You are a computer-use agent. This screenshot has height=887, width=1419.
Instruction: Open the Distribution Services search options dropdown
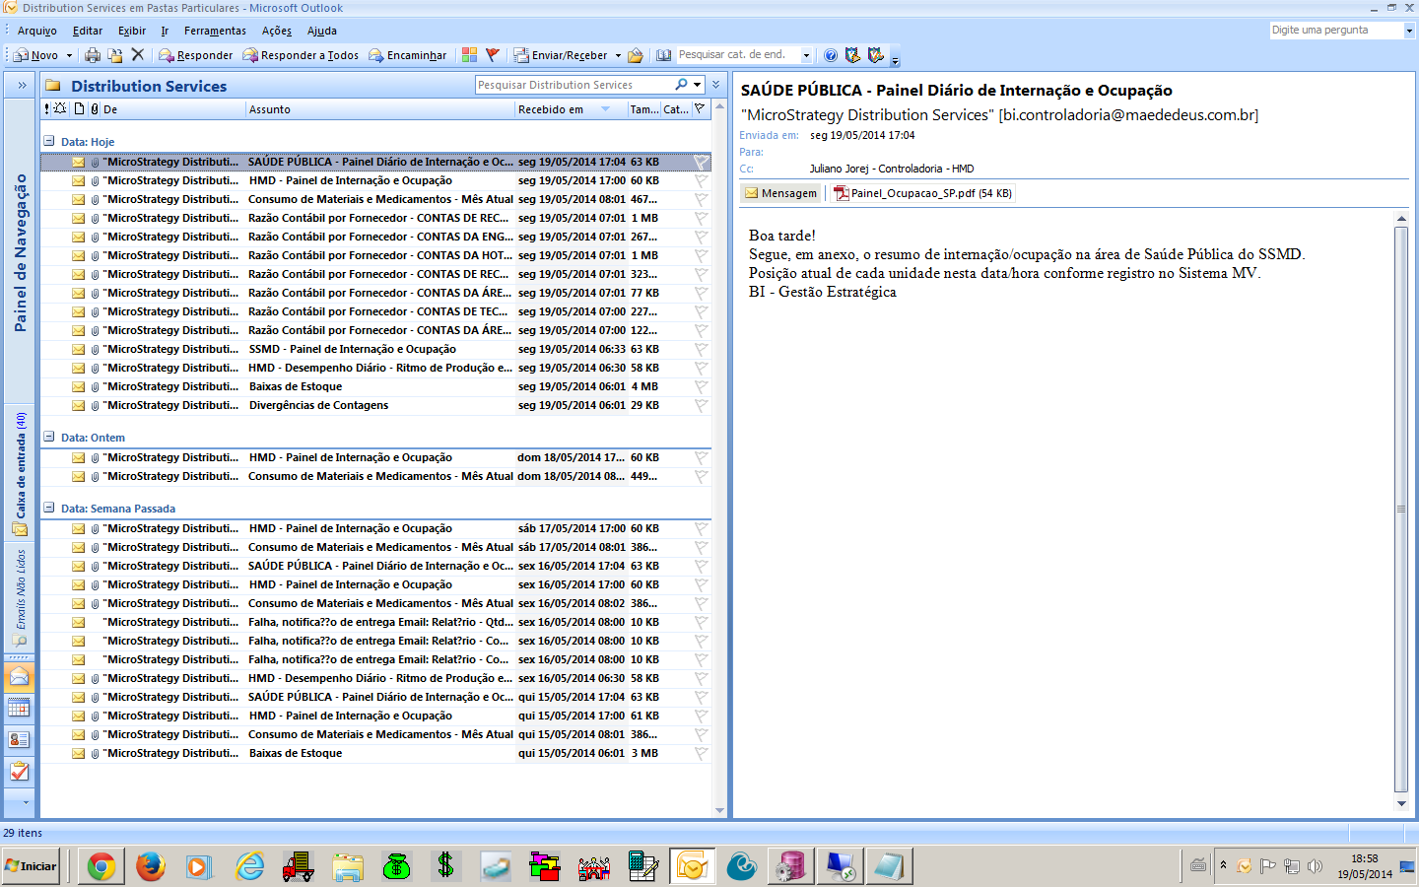[x=698, y=85]
